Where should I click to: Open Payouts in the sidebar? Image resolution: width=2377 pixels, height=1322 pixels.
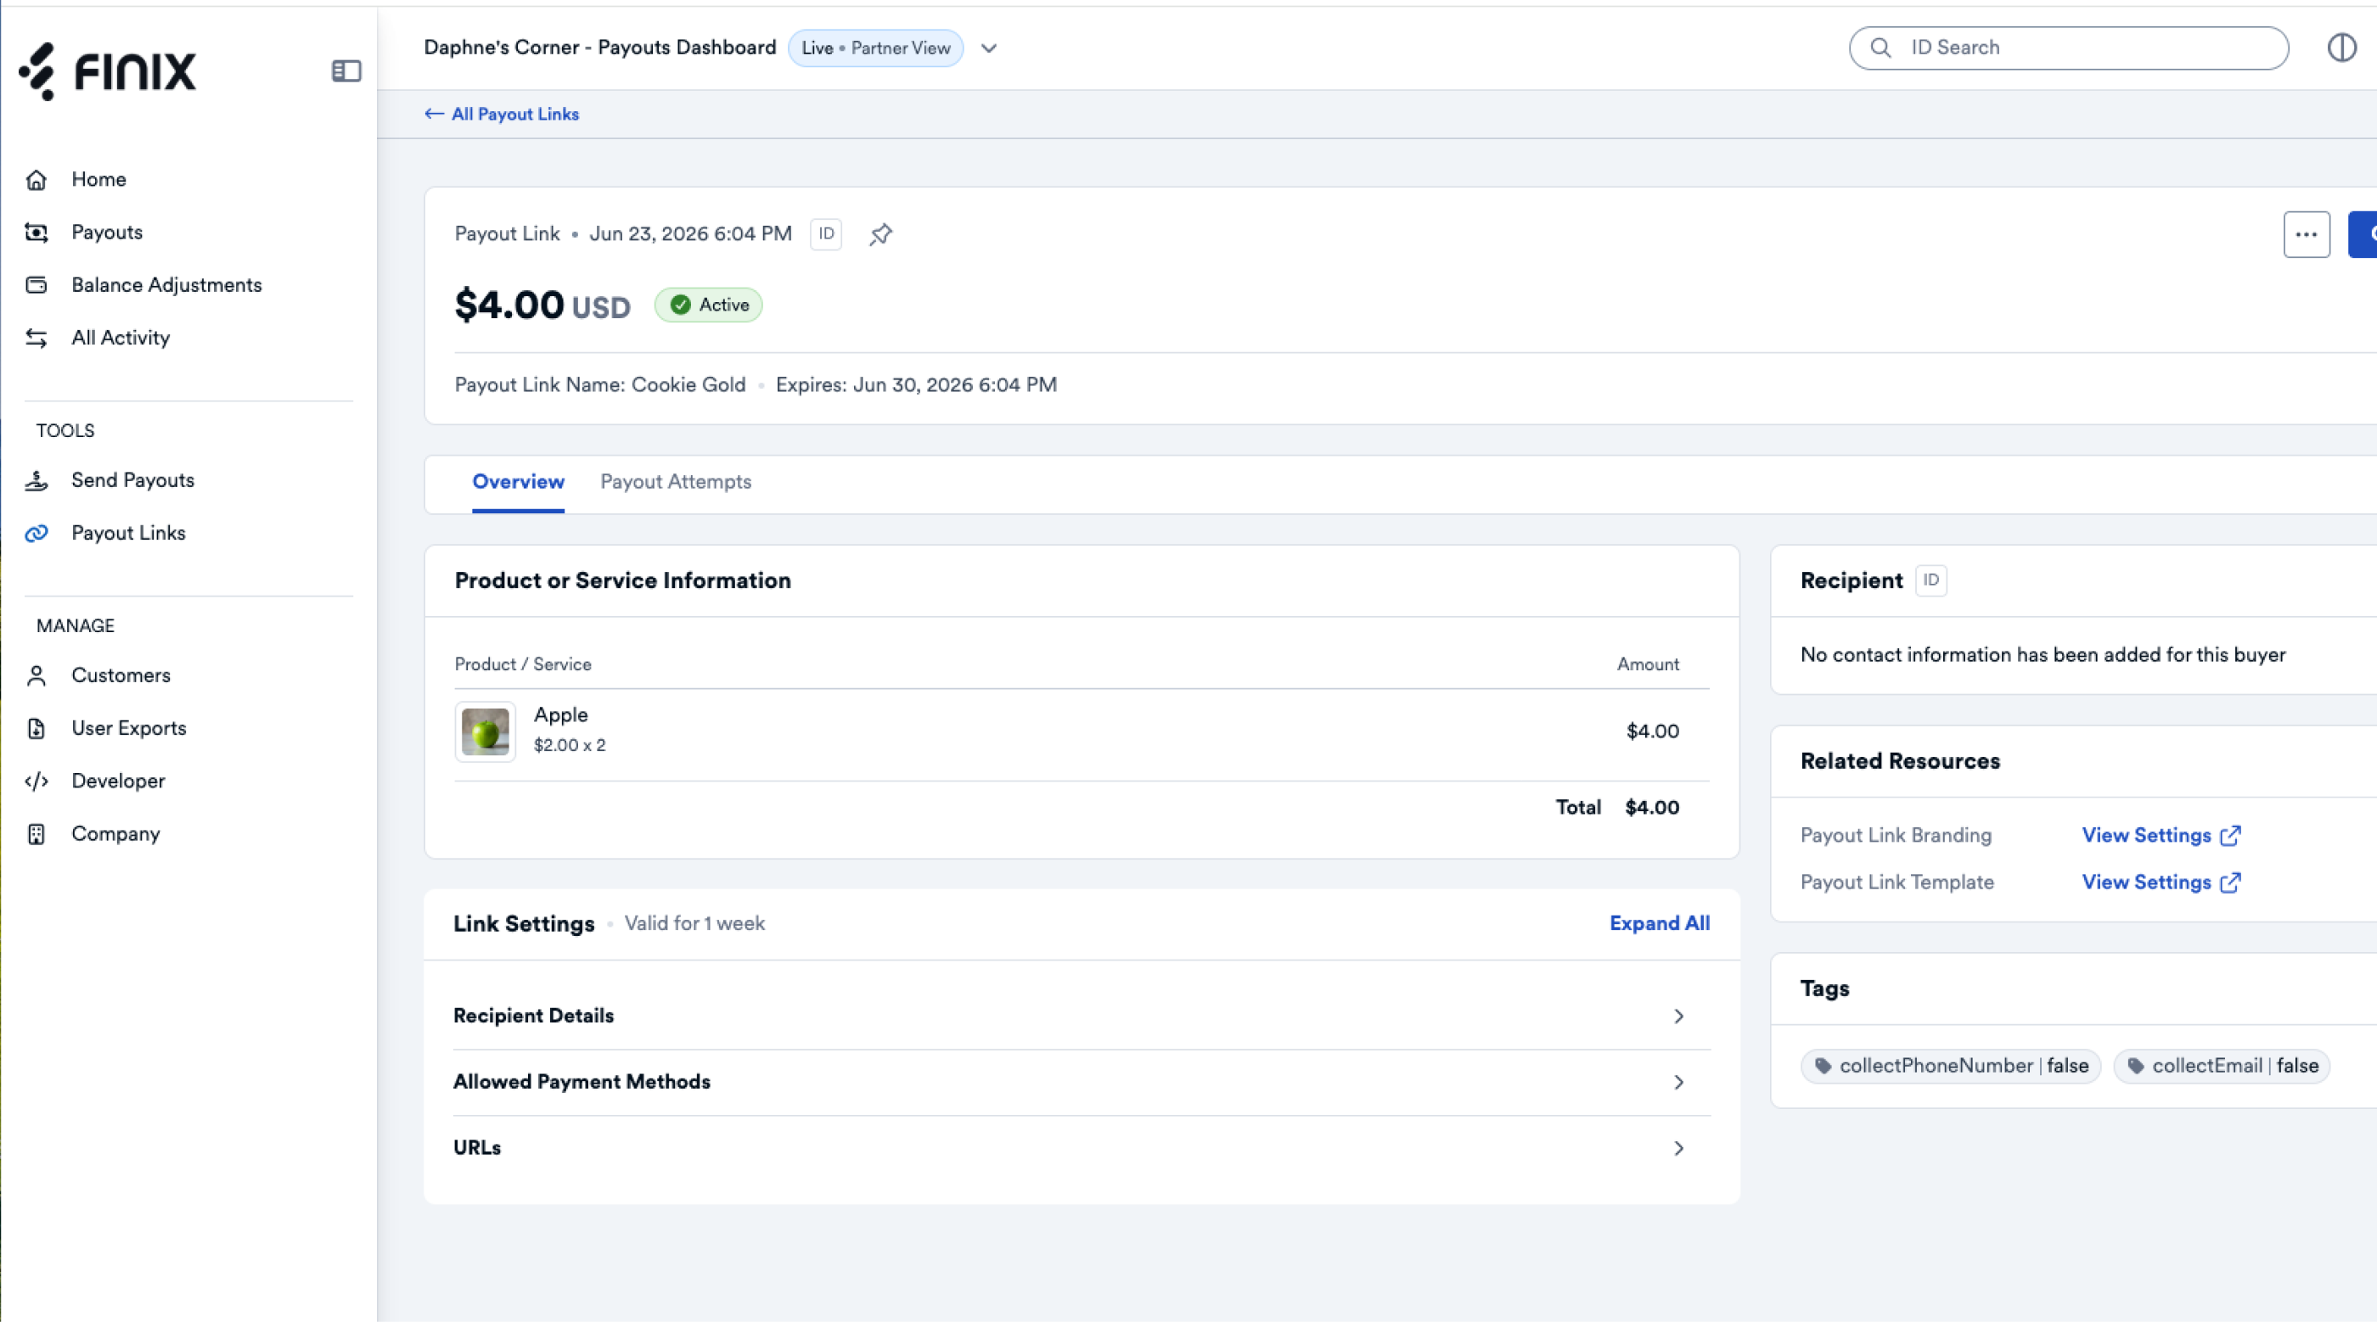click(x=107, y=232)
